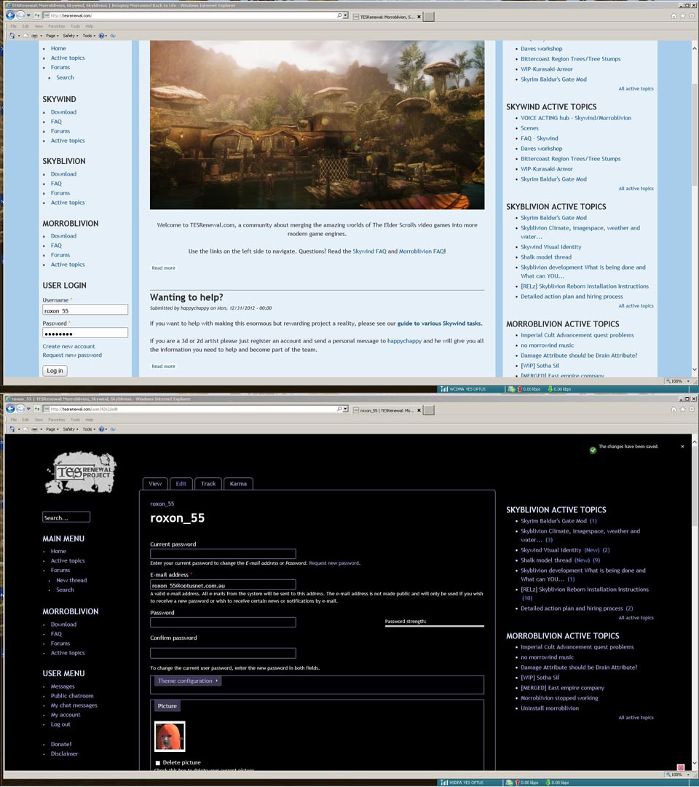The width and height of the screenshot is (699, 787).
Task: Expand the Theme configuration section
Action: [188, 681]
